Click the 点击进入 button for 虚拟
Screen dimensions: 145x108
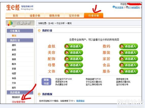(x=74, y=46)
